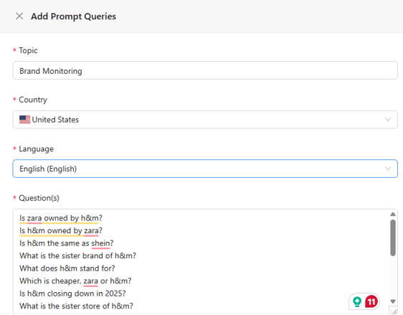This screenshot has width=403, height=315.
Task: Click the Country field label
Action: point(33,100)
